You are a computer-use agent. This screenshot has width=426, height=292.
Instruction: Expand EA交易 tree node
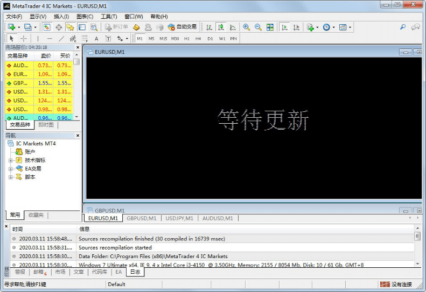pyautogui.click(x=11, y=169)
